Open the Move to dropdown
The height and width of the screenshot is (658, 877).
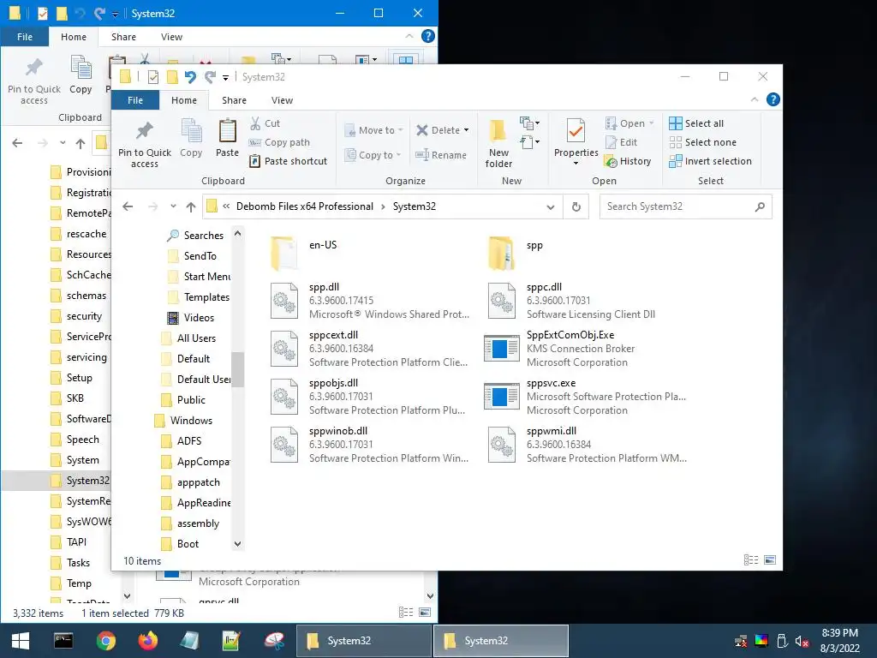[x=373, y=130]
